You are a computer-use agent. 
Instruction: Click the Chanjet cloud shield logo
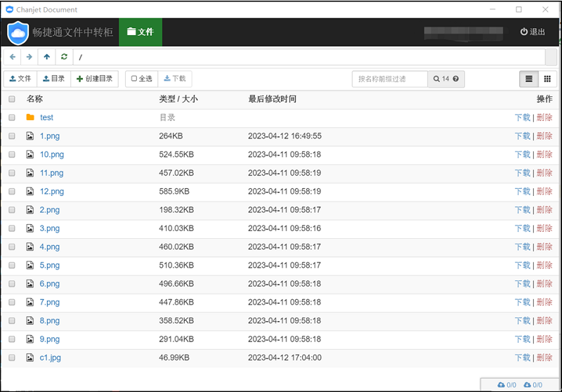point(18,33)
